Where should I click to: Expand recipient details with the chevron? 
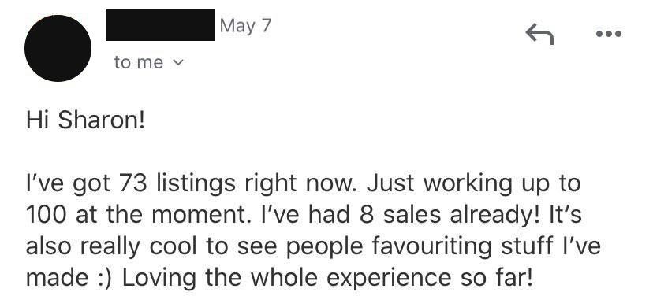177,63
